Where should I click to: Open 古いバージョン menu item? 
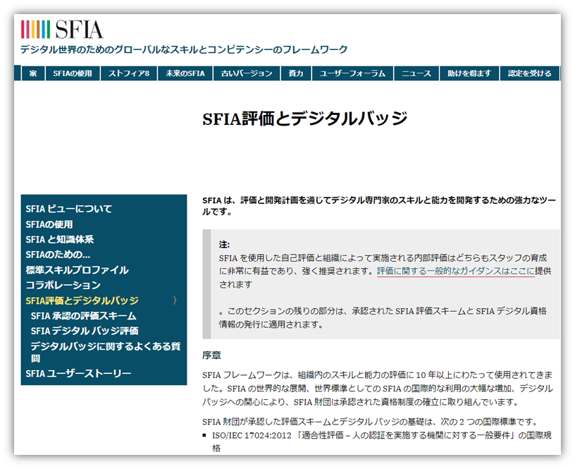tap(247, 73)
